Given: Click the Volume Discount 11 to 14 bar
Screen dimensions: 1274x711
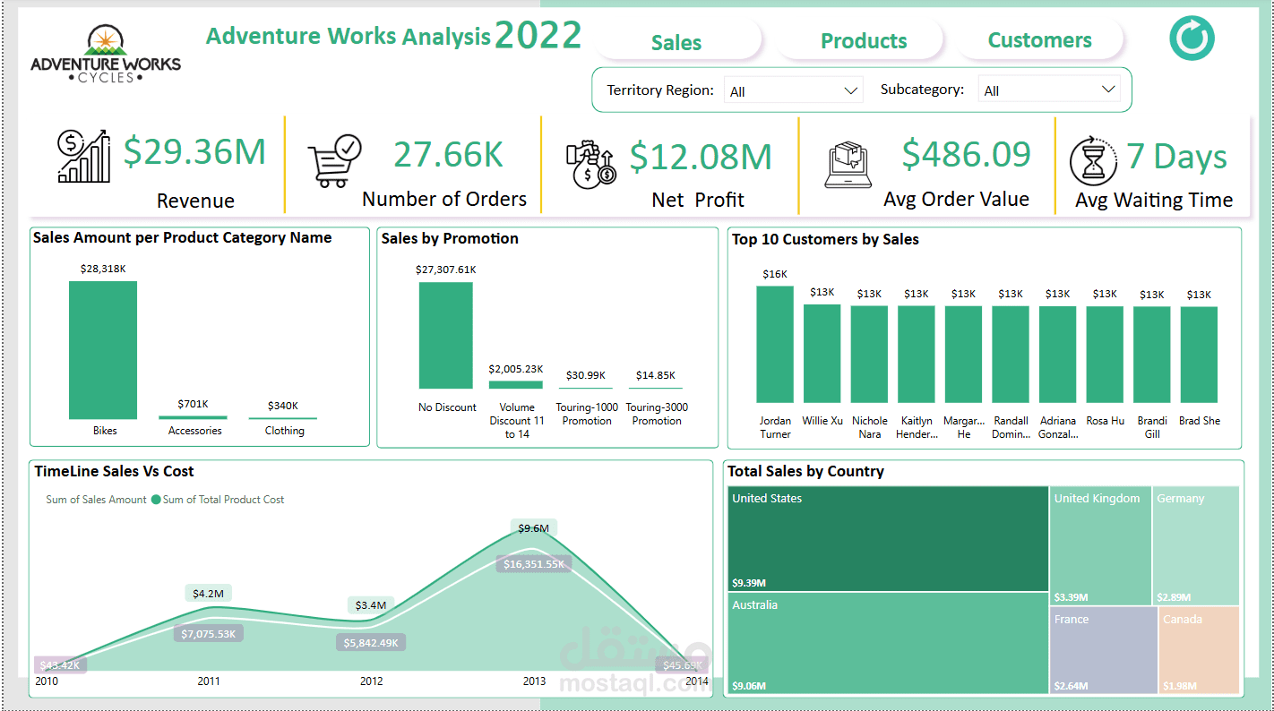Looking at the screenshot, I should point(516,385).
